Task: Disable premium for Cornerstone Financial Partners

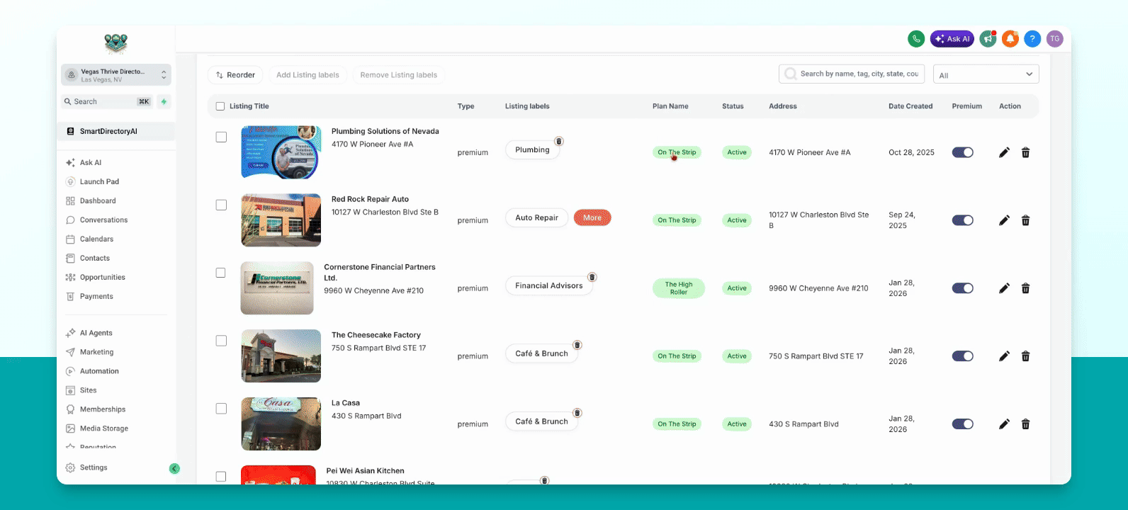Action: (x=963, y=288)
